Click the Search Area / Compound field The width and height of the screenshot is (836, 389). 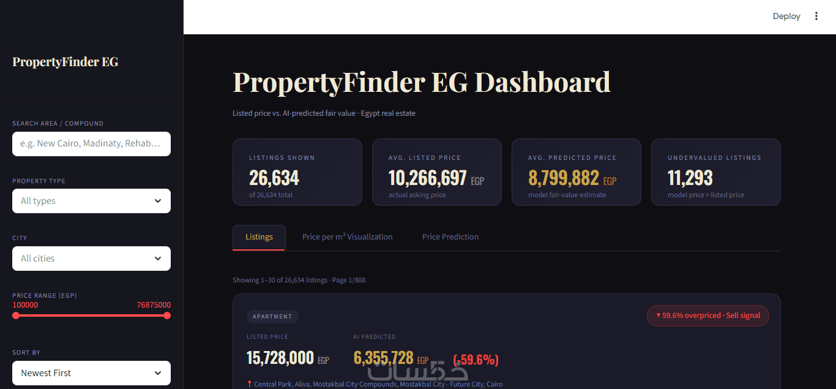click(91, 143)
